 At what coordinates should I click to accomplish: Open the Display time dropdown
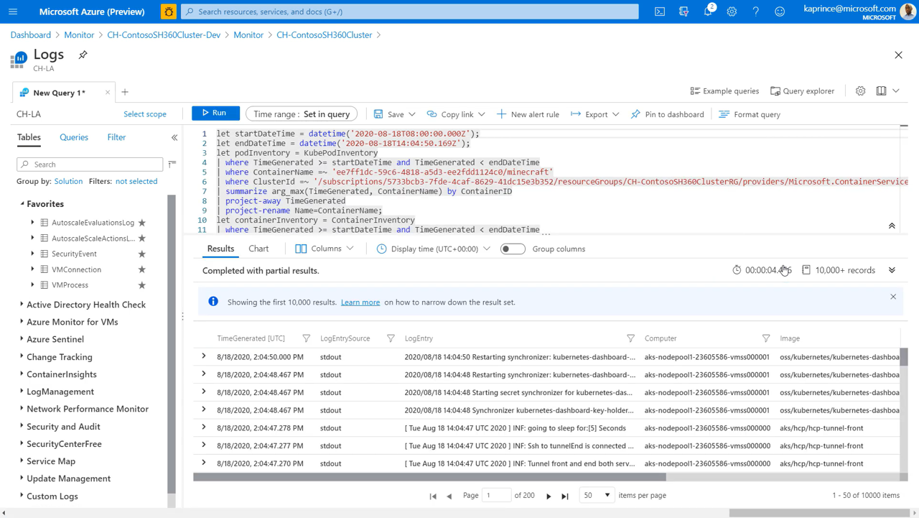[x=434, y=249]
